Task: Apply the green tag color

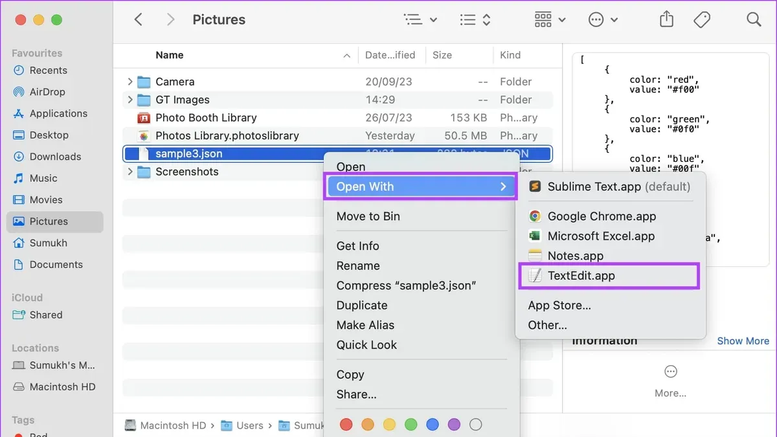Action: [411, 425]
